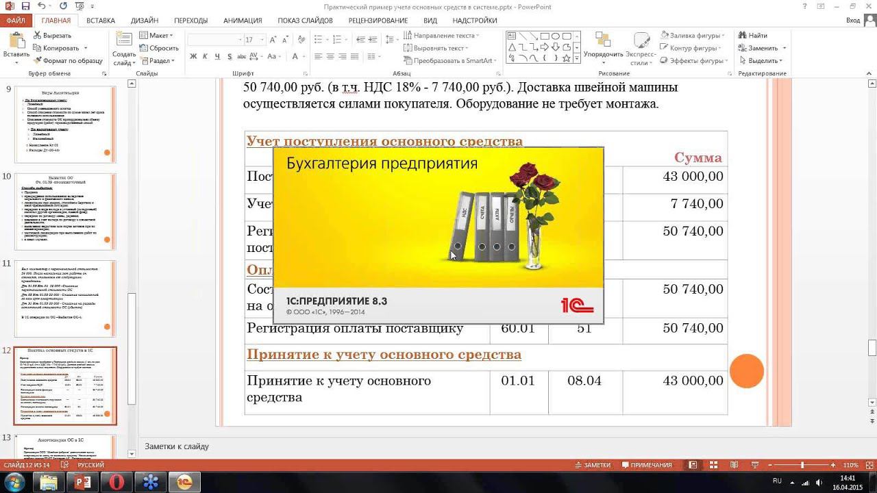Toggle underline formatting (Ч)
This screenshot has height=493, width=877.
point(217,57)
